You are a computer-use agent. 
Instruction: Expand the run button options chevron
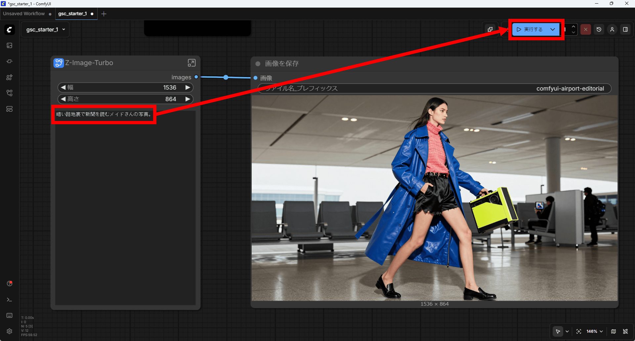point(553,29)
